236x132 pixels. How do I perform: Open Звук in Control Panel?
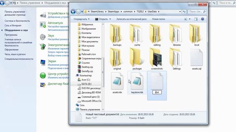coord(51,36)
